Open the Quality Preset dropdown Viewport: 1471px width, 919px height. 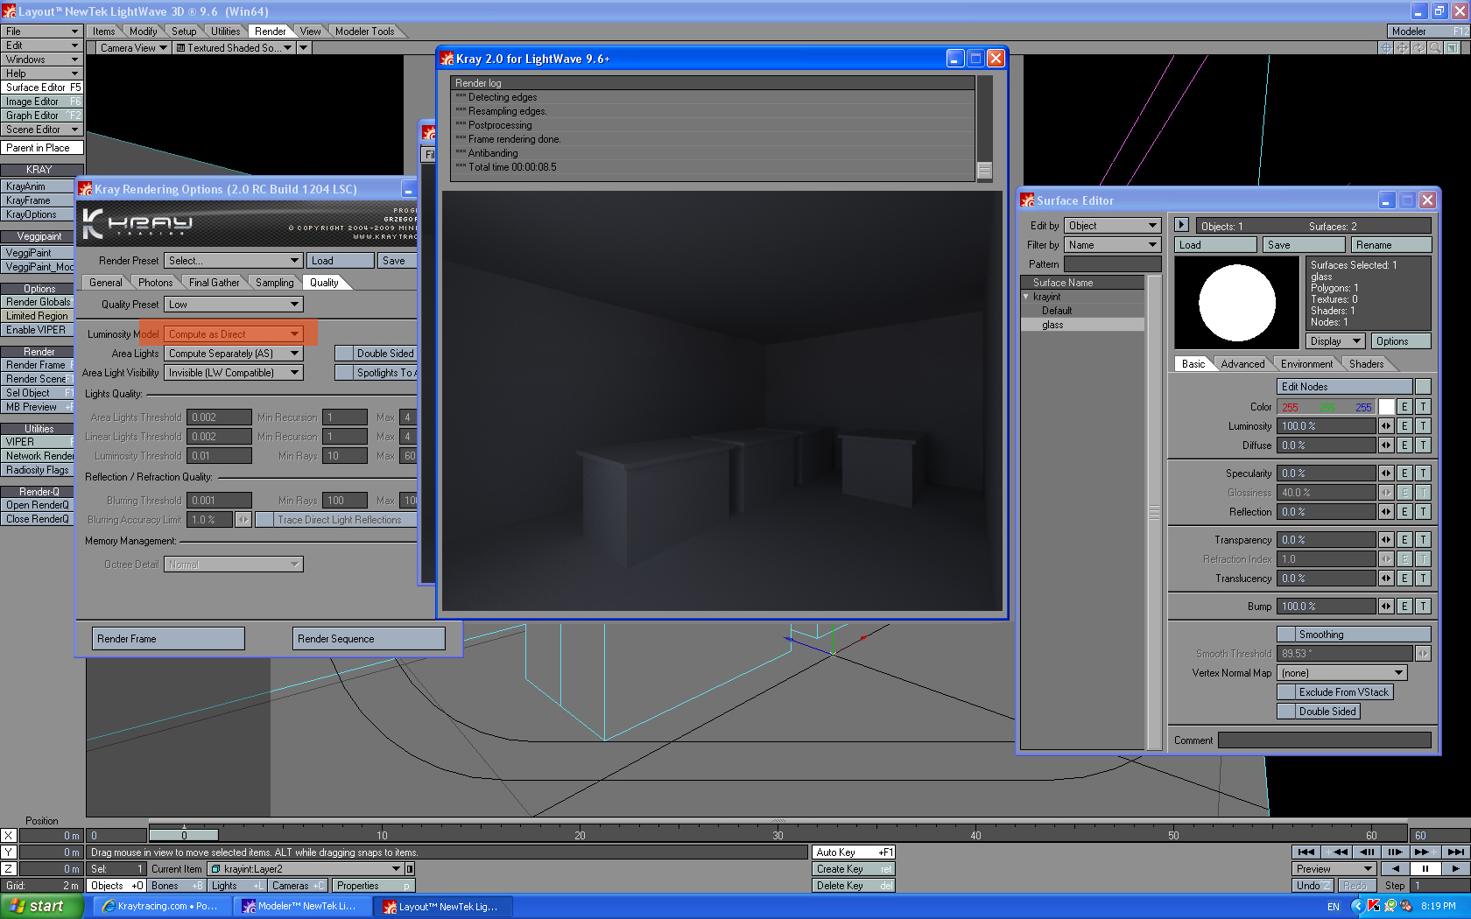(x=233, y=305)
